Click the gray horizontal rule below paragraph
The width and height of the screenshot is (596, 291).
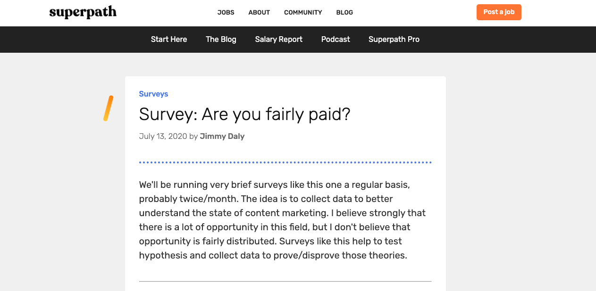(x=285, y=281)
